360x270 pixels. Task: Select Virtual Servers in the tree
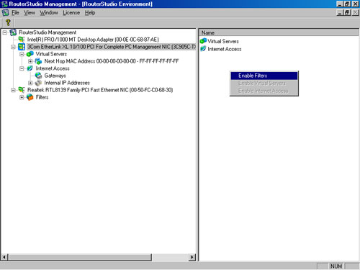pyautogui.click(x=51, y=54)
